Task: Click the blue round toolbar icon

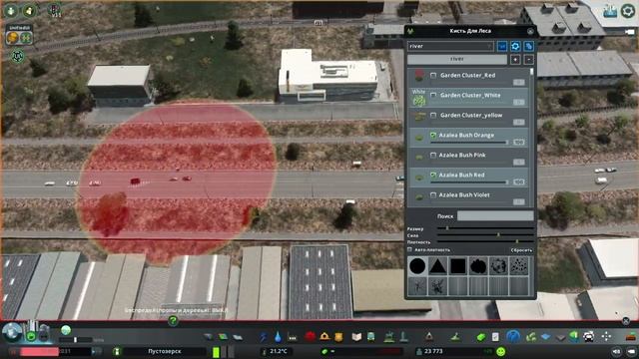Action: tap(513, 337)
